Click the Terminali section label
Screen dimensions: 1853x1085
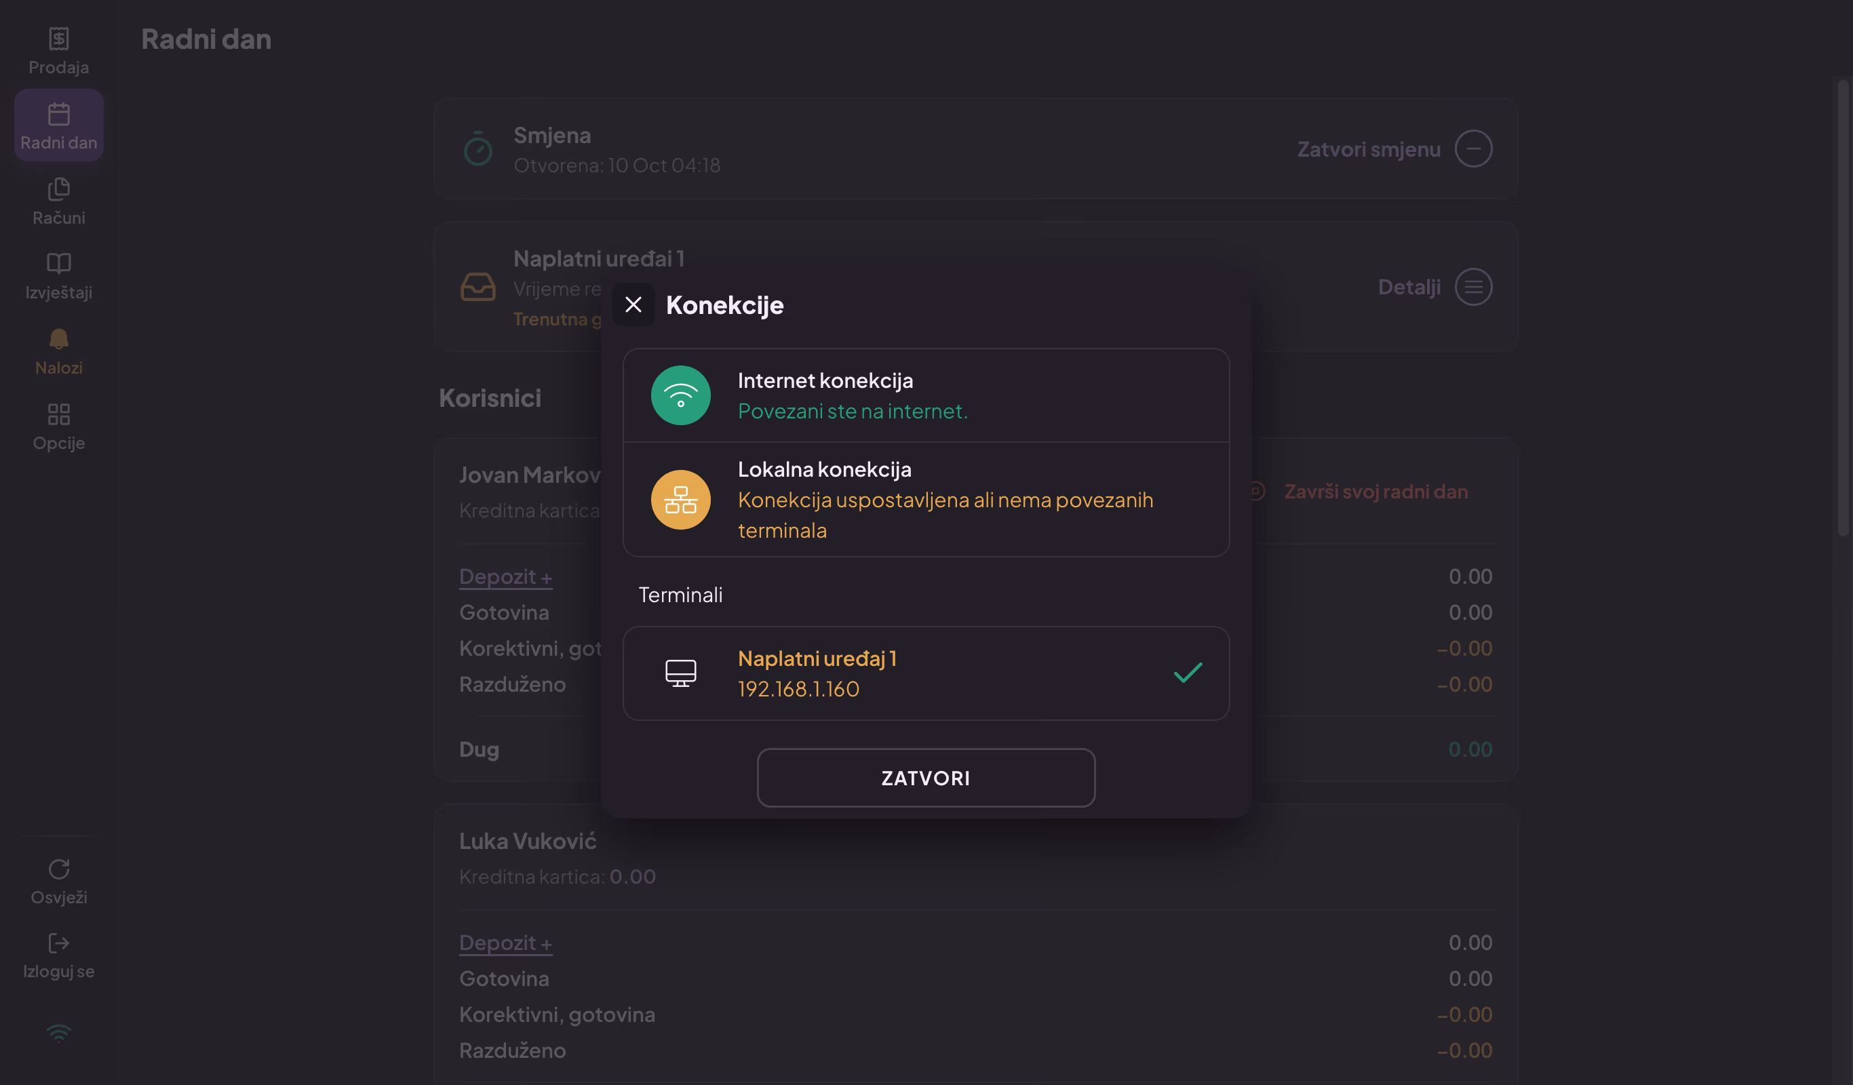(680, 595)
